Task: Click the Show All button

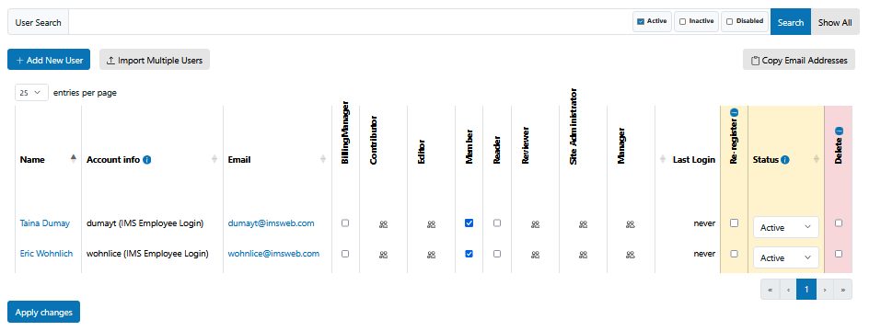Action: pos(835,22)
